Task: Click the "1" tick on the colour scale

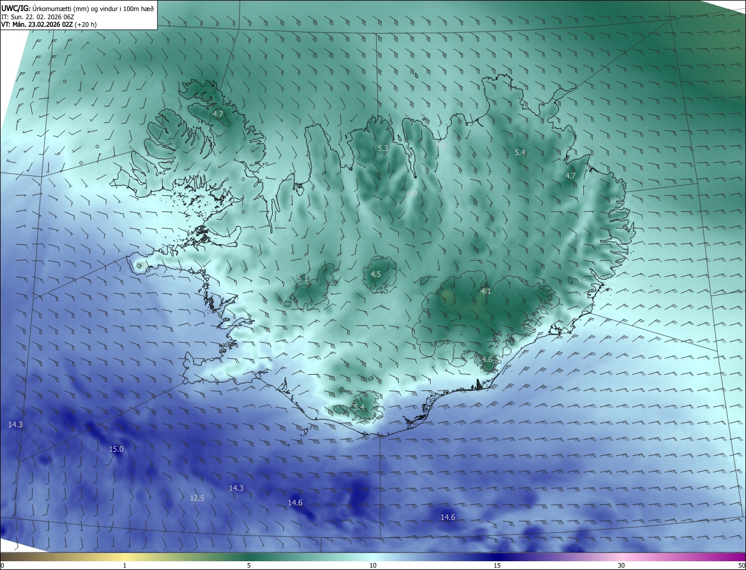Action: (x=125, y=565)
